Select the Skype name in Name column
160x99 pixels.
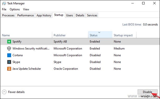(16, 62)
